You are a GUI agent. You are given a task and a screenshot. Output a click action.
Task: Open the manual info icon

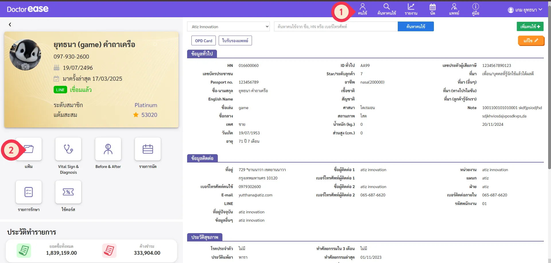[476, 9]
